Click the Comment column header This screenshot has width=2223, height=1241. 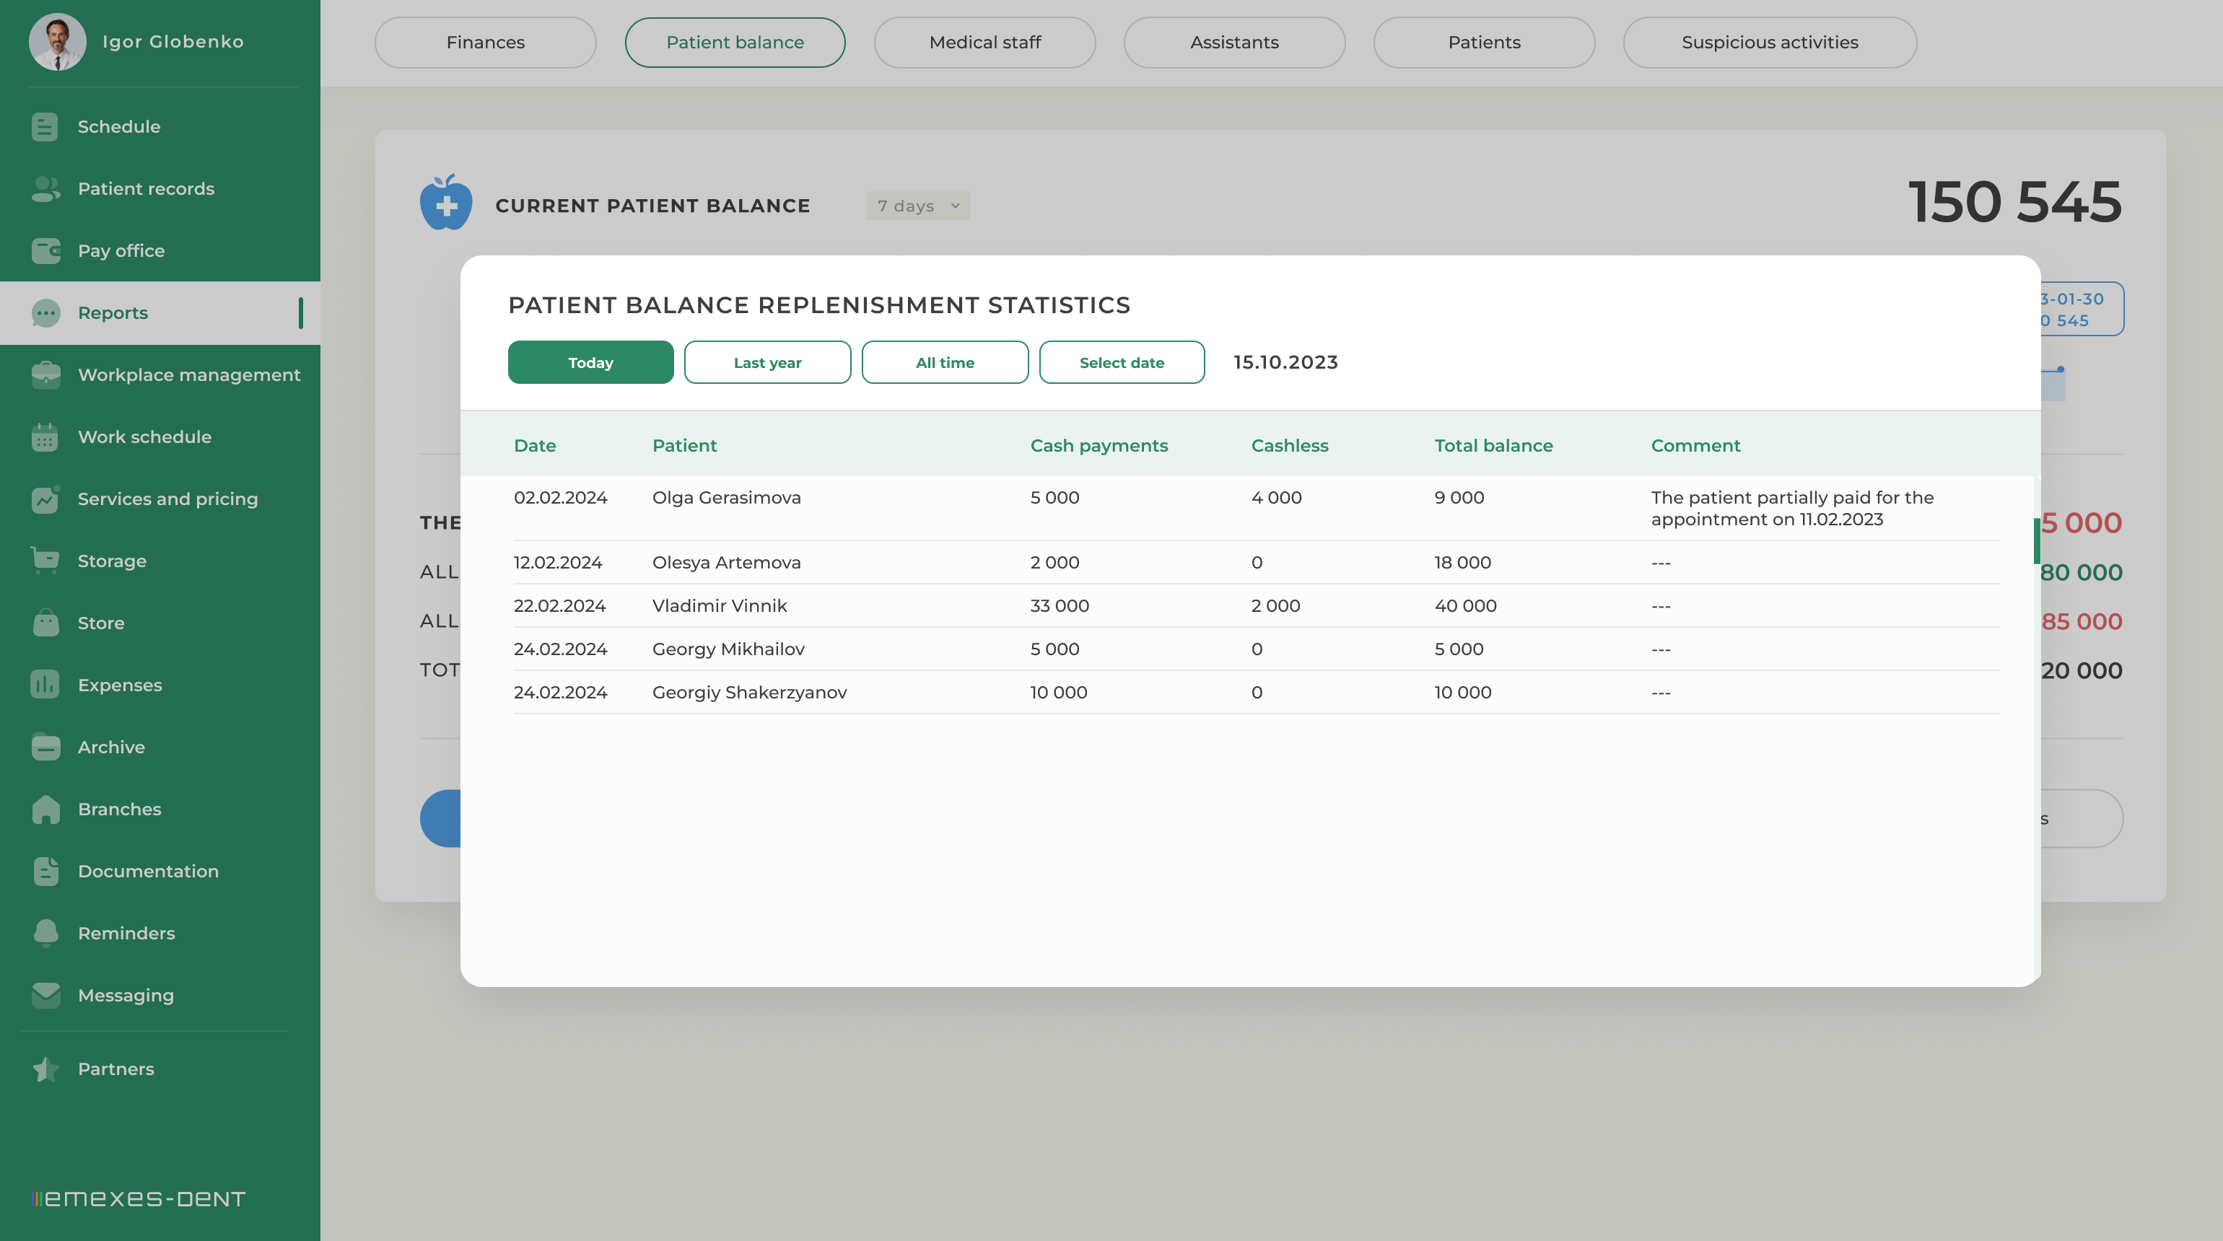(1695, 446)
